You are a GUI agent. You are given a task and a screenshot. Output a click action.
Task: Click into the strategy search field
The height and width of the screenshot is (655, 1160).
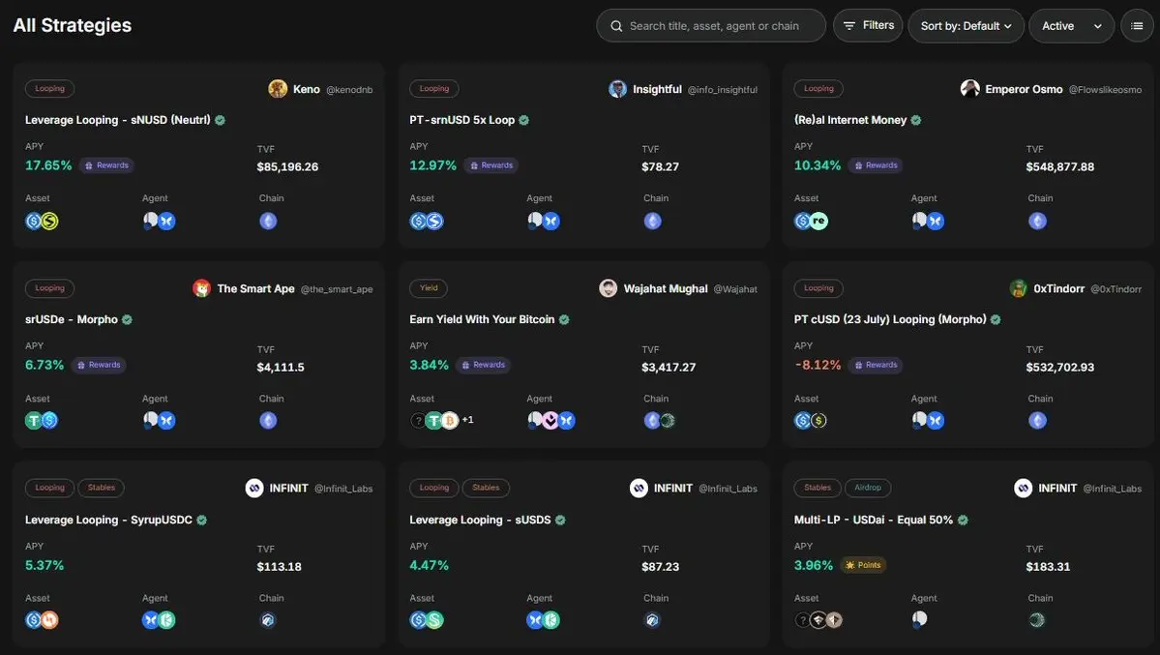coord(711,26)
